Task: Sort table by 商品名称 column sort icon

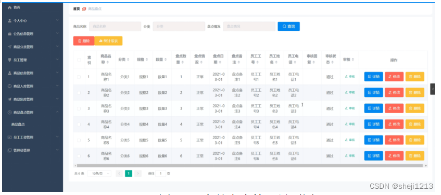Action: click(108, 62)
